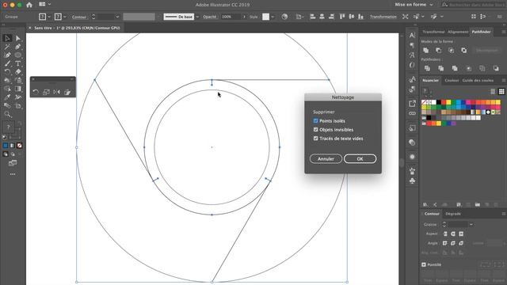Click the Exclude shape mode icon
The height and width of the screenshot is (285, 507).
tap(463, 51)
